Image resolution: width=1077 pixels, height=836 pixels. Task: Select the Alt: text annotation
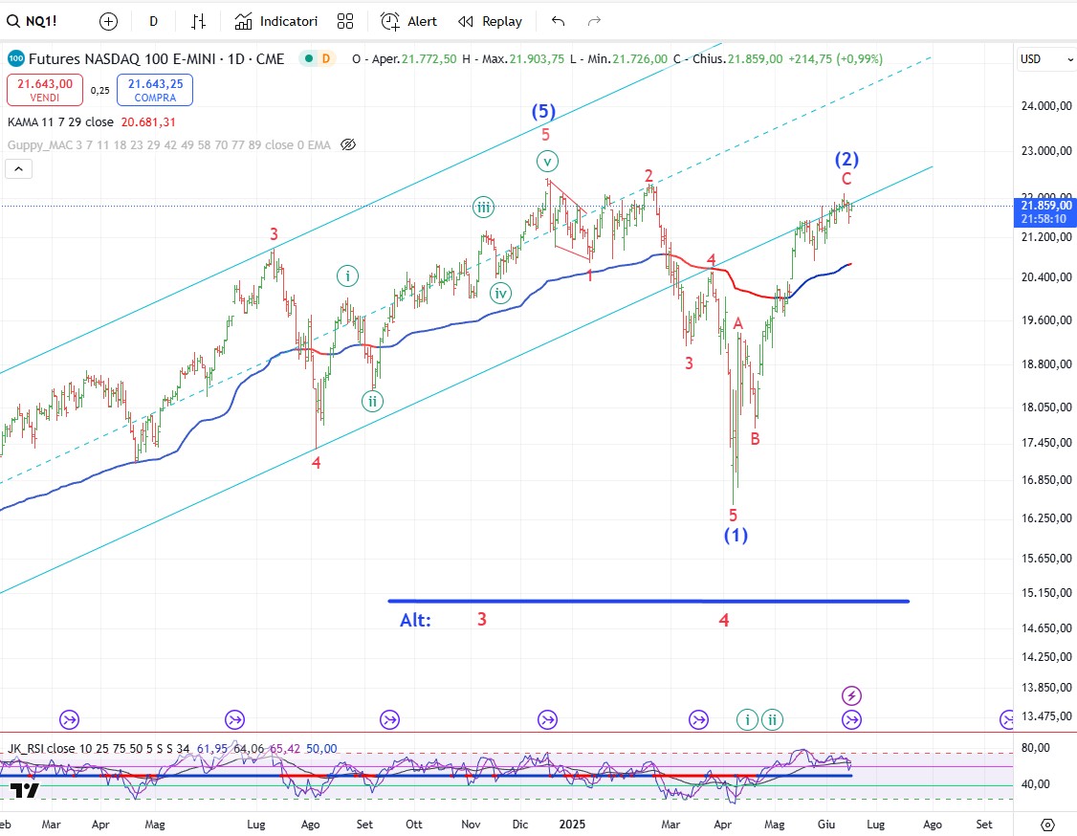[415, 620]
